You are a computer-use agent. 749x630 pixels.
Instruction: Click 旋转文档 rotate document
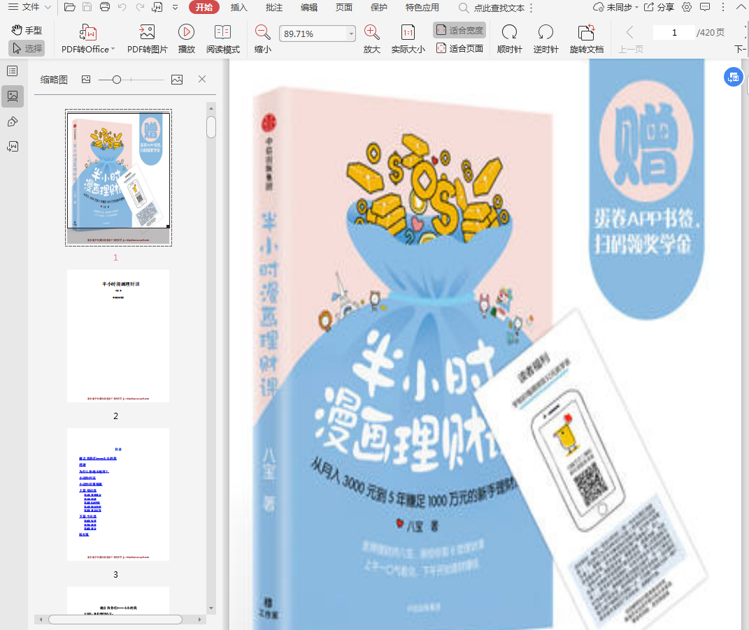click(x=587, y=39)
